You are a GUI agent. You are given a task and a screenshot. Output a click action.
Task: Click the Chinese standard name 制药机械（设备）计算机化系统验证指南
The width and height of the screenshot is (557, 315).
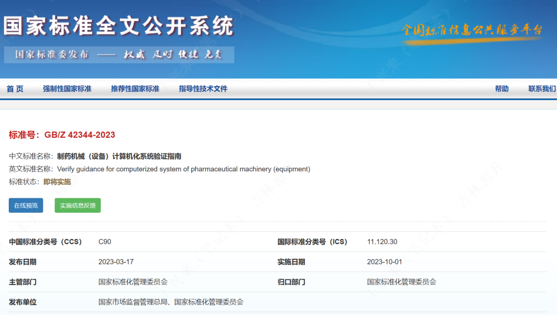pyautogui.click(x=119, y=156)
